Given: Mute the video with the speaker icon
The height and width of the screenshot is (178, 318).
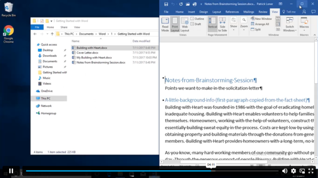Looking at the screenshot, I should pos(284,171).
